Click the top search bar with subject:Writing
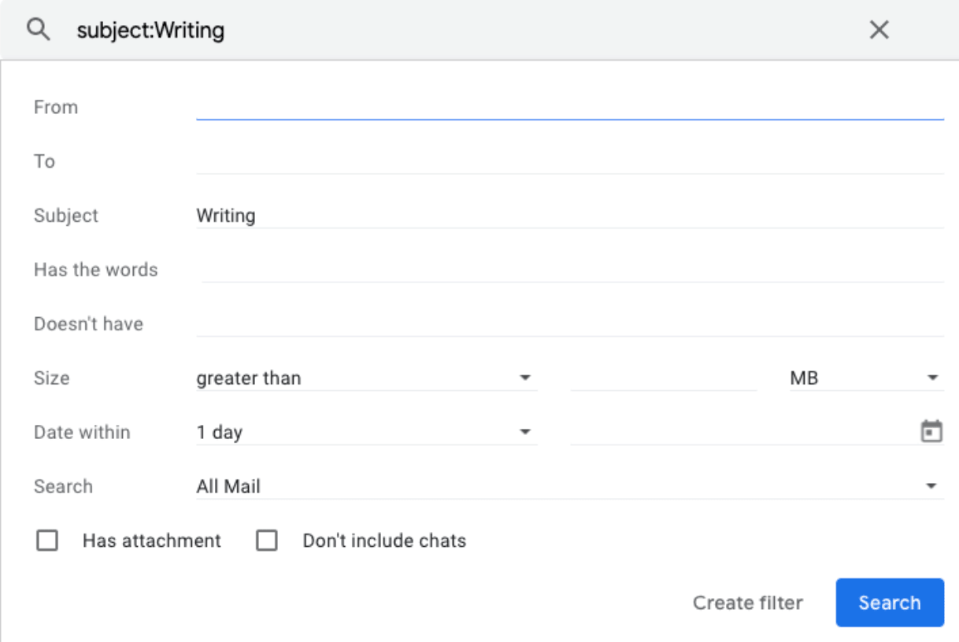The height and width of the screenshot is (642, 959). point(465,31)
